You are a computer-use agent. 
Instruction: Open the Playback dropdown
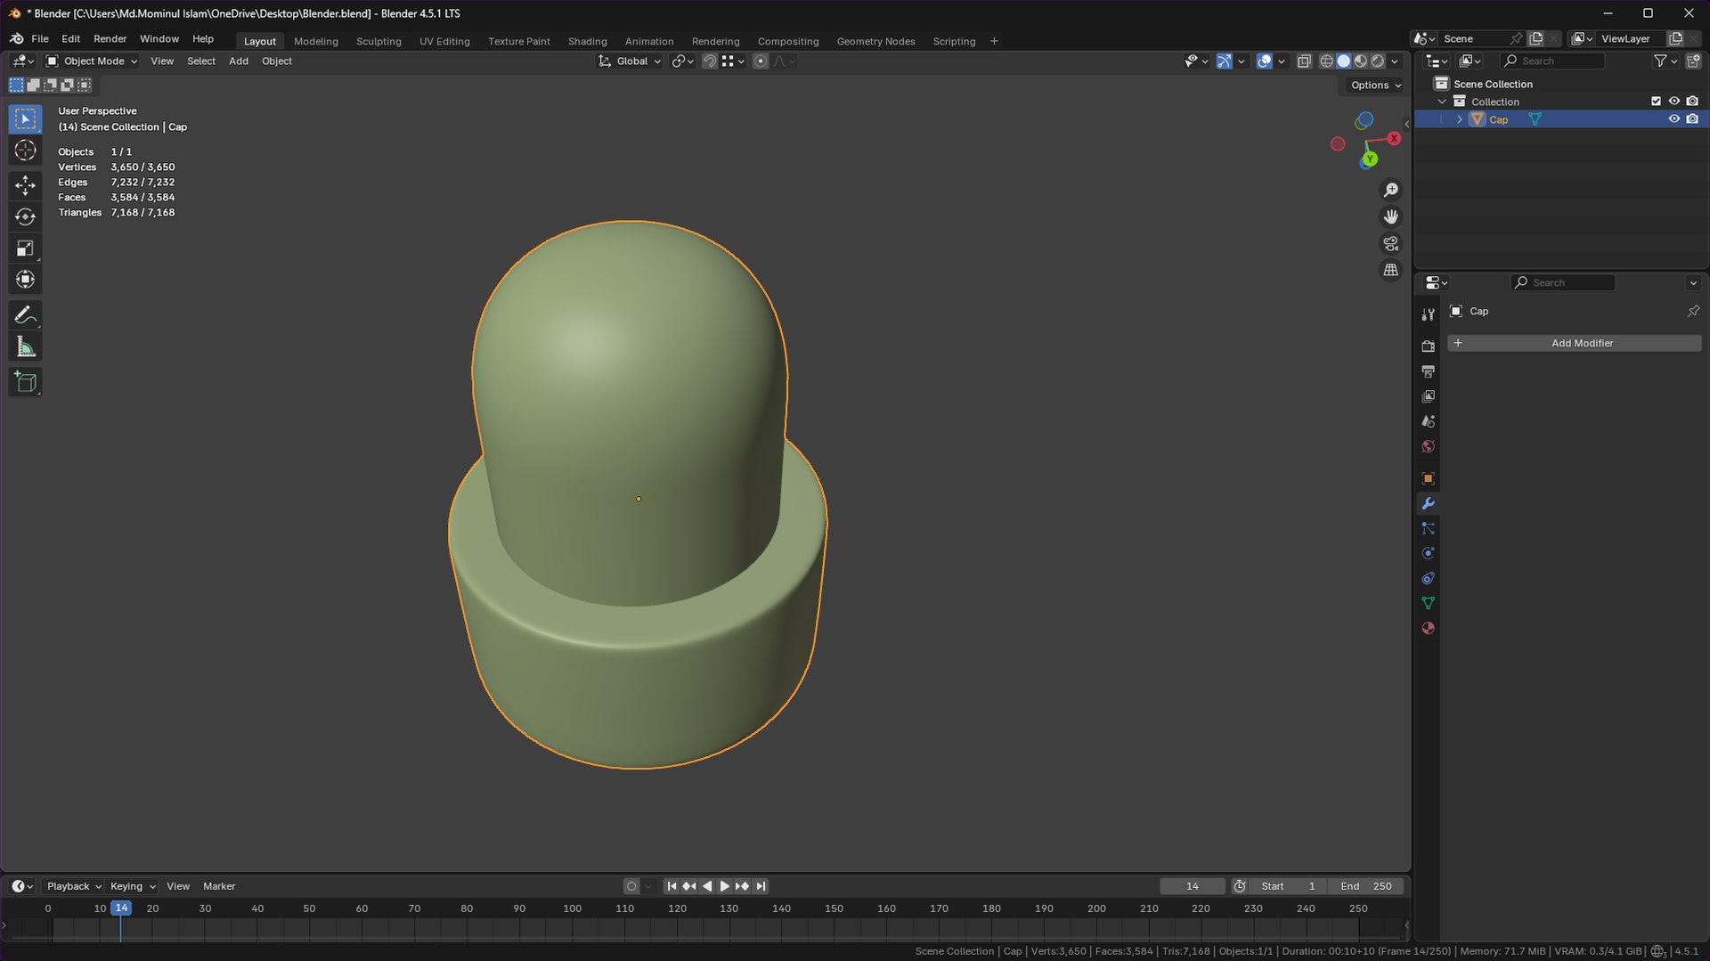click(x=74, y=886)
